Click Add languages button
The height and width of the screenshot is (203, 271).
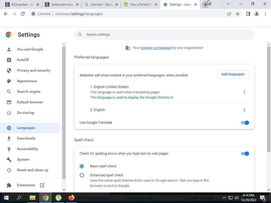(x=233, y=74)
